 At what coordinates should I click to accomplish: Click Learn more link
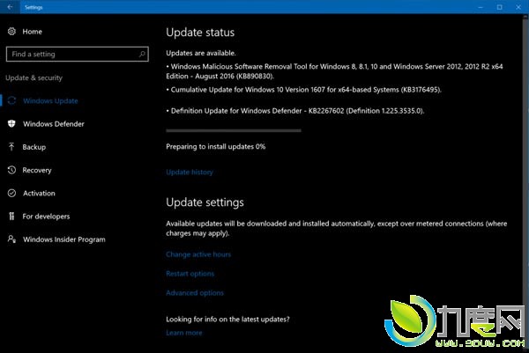click(x=184, y=333)
